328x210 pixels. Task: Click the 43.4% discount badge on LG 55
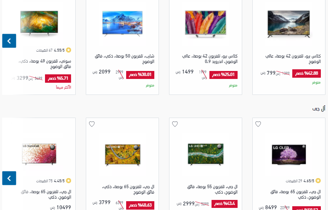pos(225,204)
